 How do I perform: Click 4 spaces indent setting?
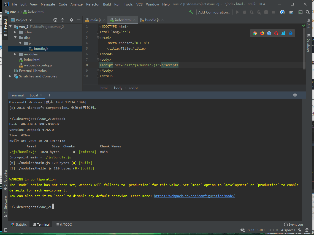tap(288, 230)
